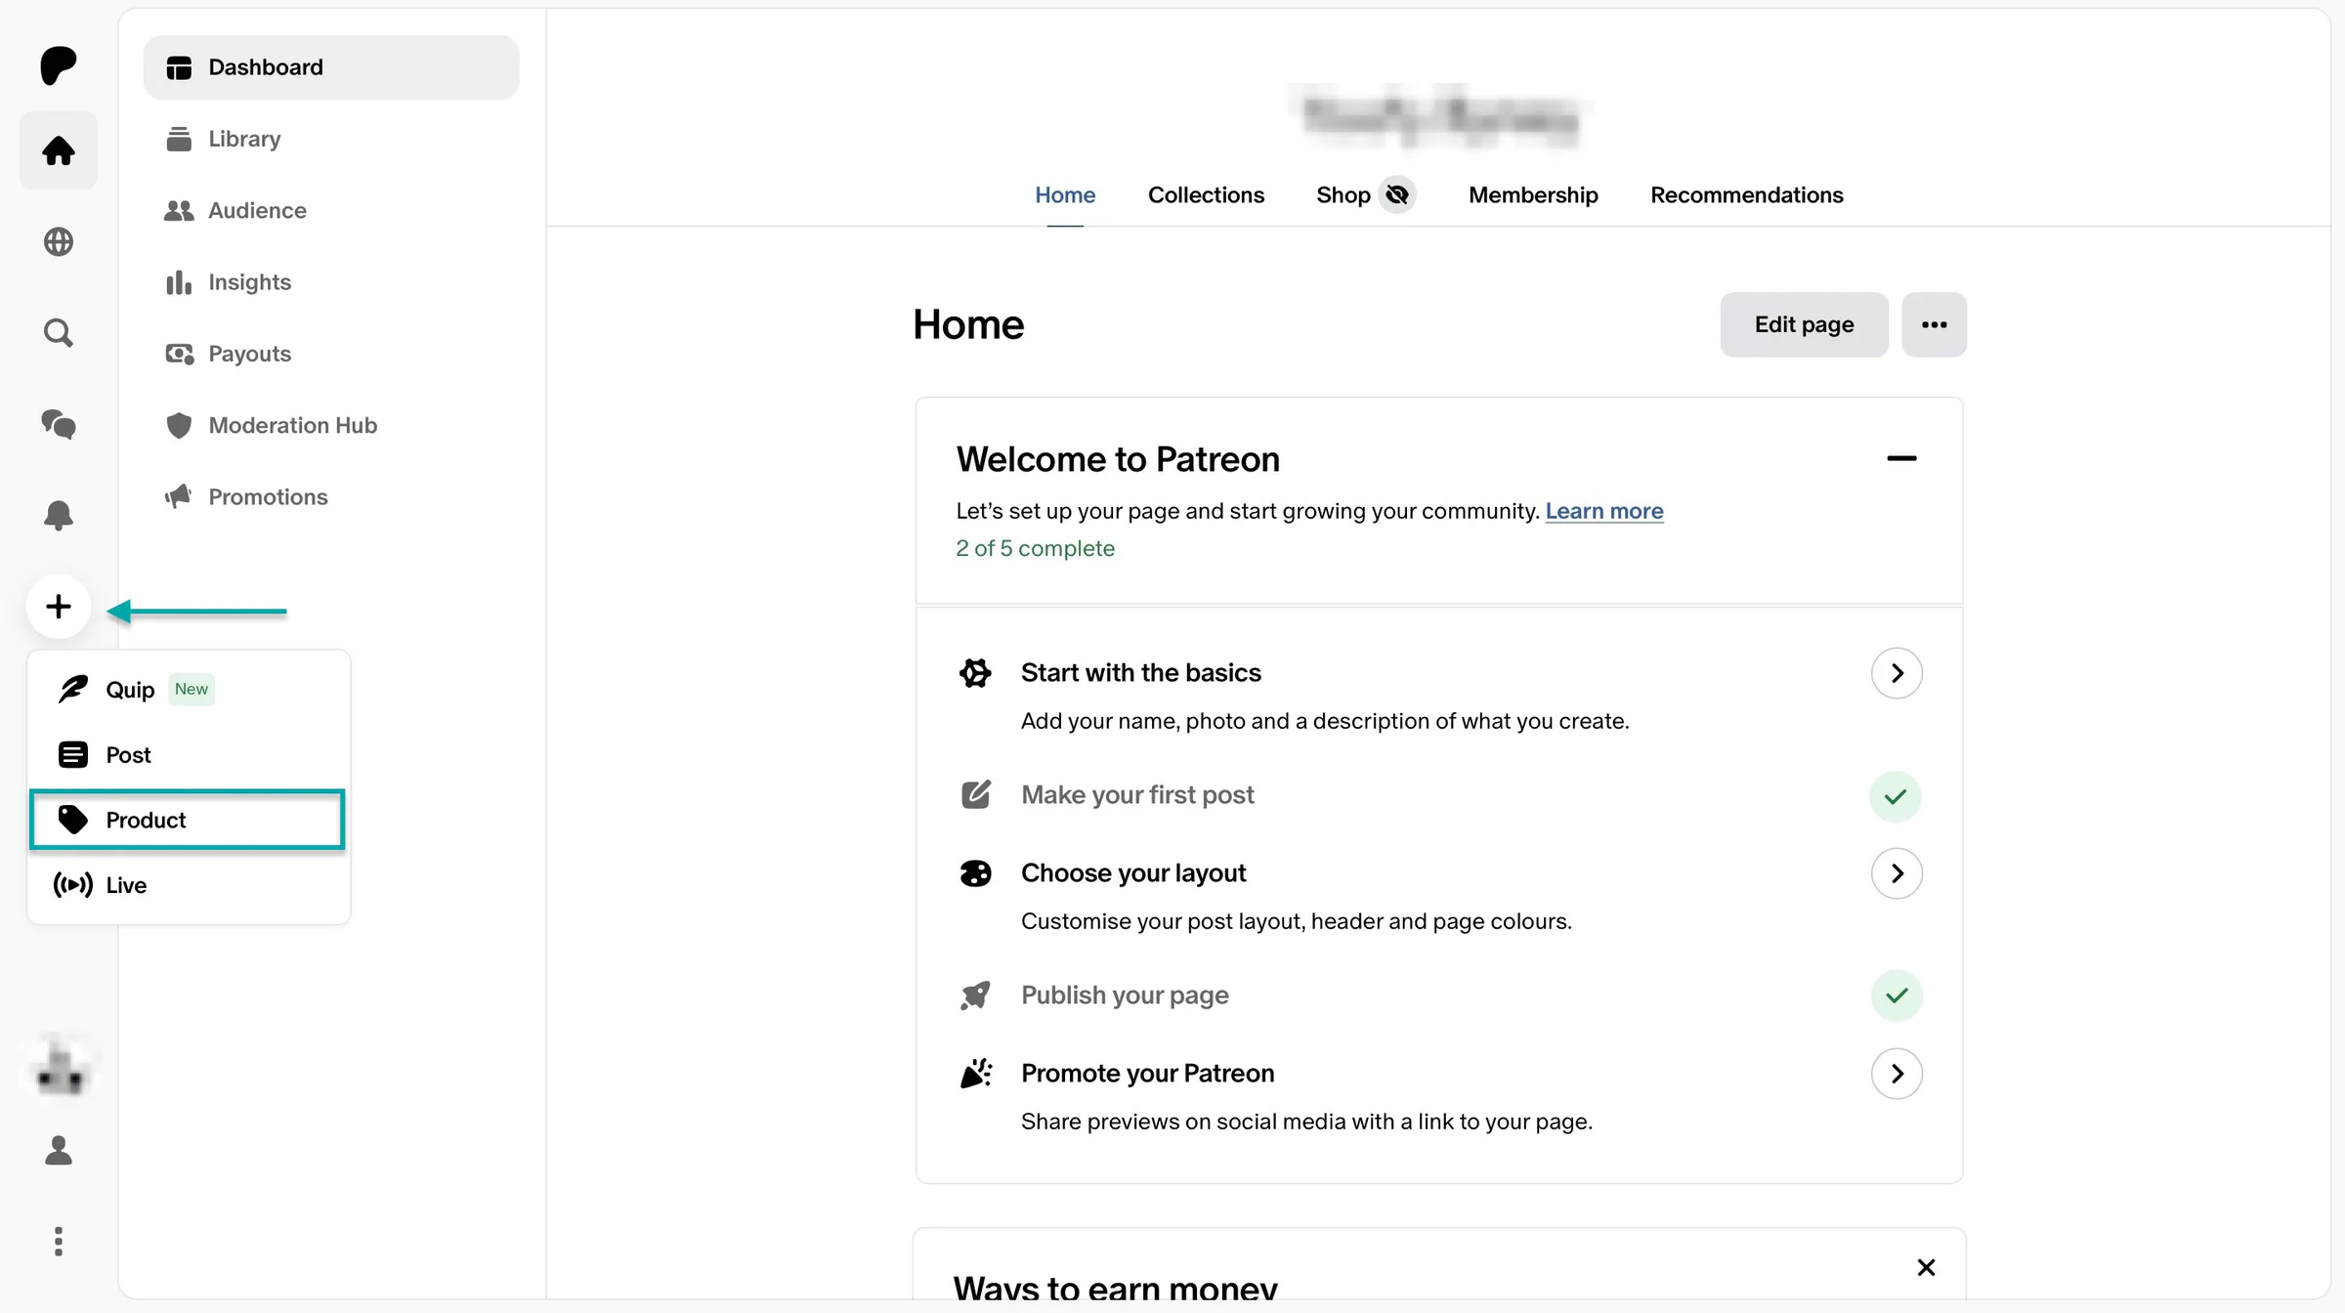Screen dimensions: 2345x1313
Task: Open Payouts in the sidebar
Action: click(331, 354)
